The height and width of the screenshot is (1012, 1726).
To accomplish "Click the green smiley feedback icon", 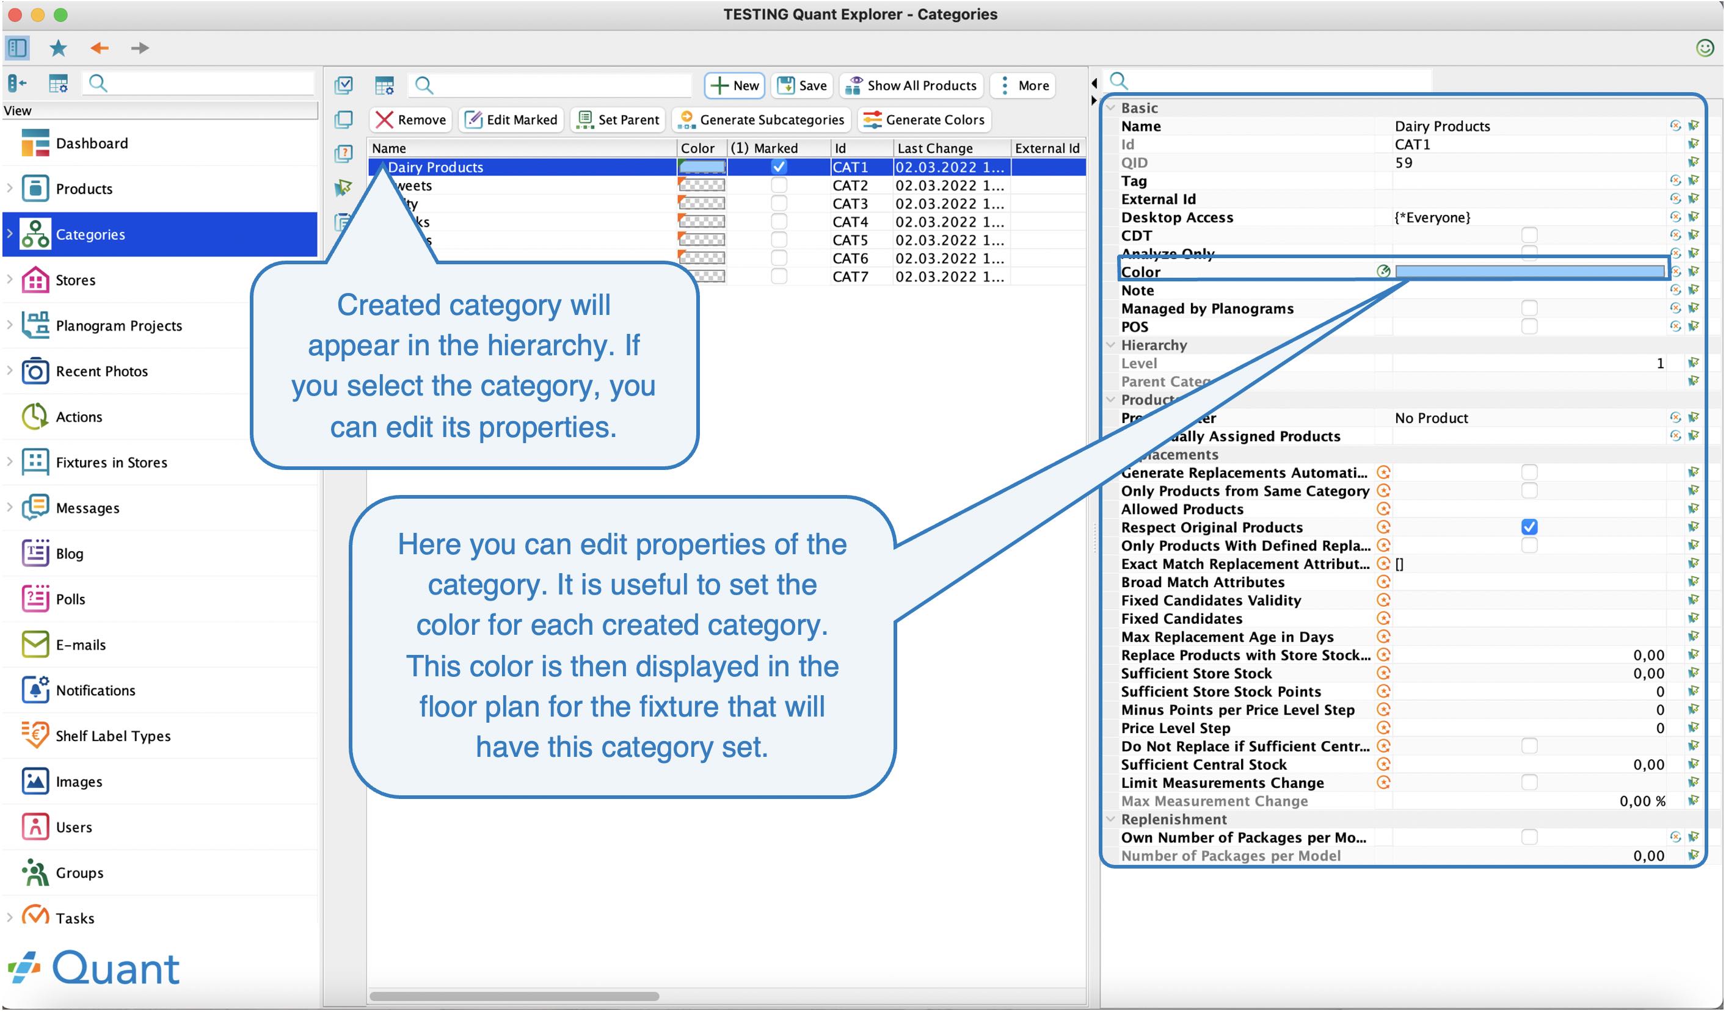I will coord(1705,47).
